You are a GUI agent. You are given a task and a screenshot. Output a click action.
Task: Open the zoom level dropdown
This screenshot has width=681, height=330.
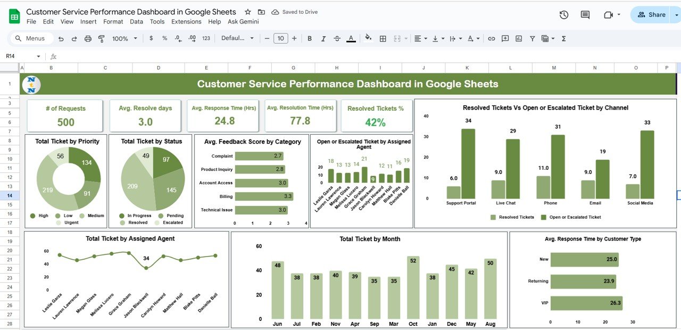pyautogui.click(x=124, y=38)
